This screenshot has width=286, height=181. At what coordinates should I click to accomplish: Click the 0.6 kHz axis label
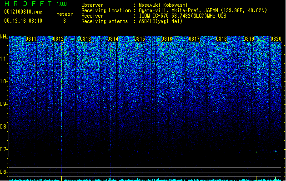[x=4, y=172]
